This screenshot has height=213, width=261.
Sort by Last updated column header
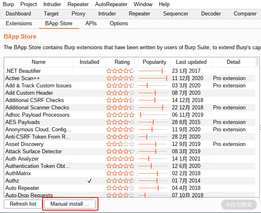[x=191, y=62]
